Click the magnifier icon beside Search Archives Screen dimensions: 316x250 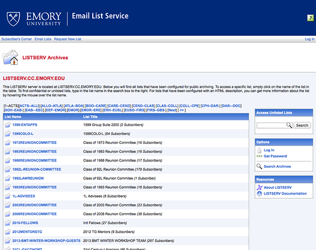point(259,167)
